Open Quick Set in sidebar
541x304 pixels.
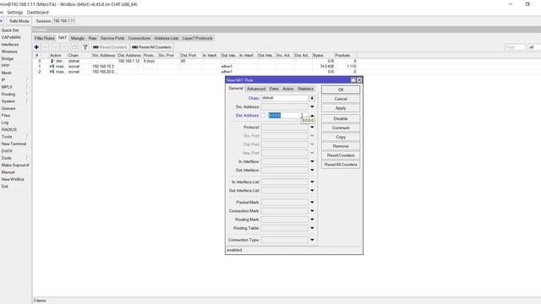coord(10,30)
